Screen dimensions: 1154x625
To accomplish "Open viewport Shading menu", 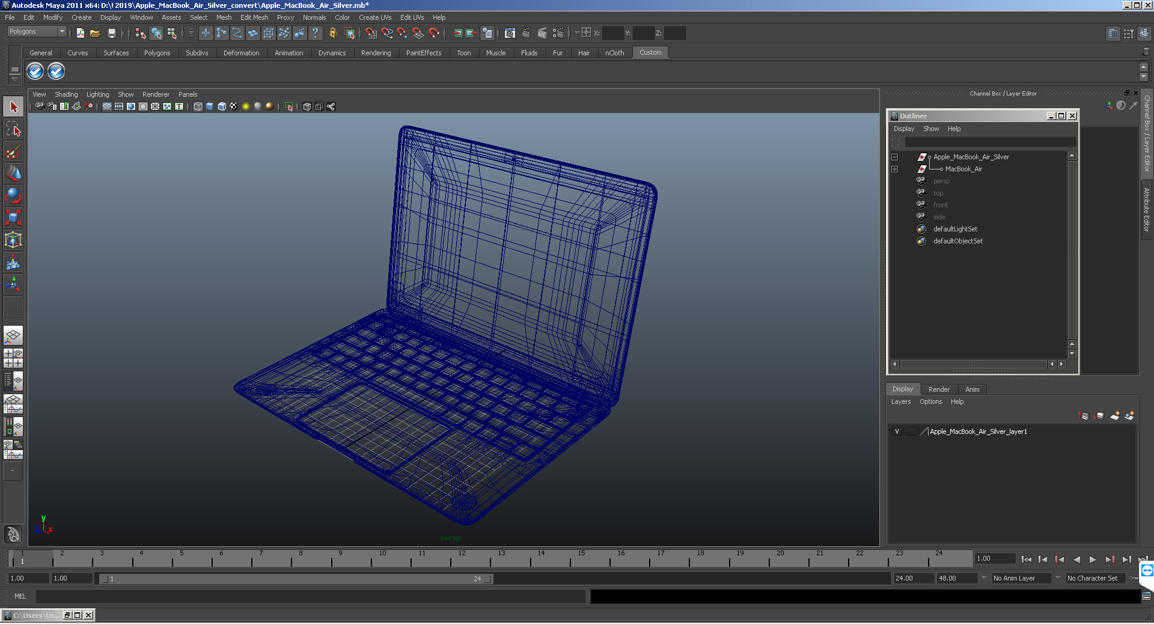I will click(x=66, y=94).
